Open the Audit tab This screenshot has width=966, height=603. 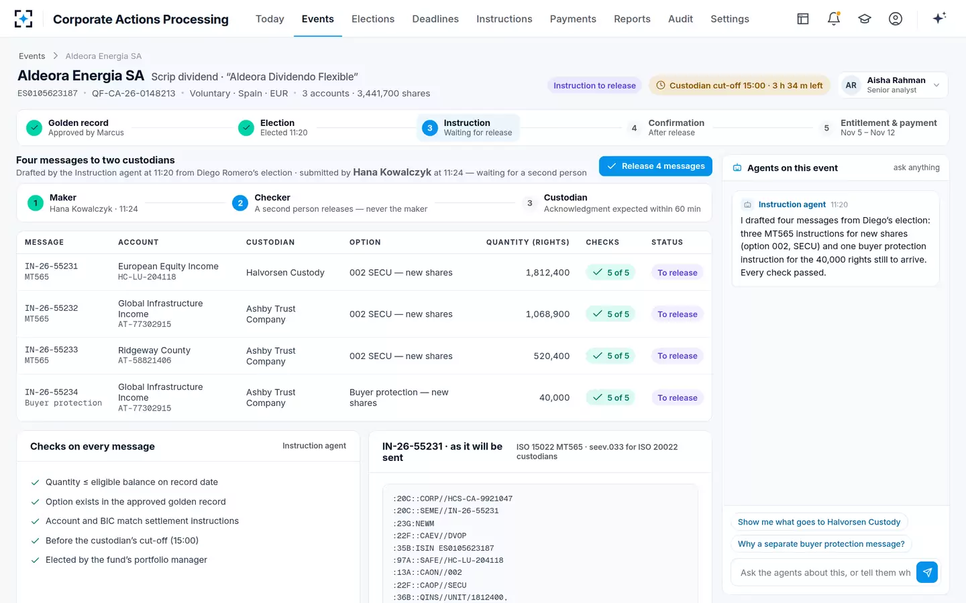(680, 19)
